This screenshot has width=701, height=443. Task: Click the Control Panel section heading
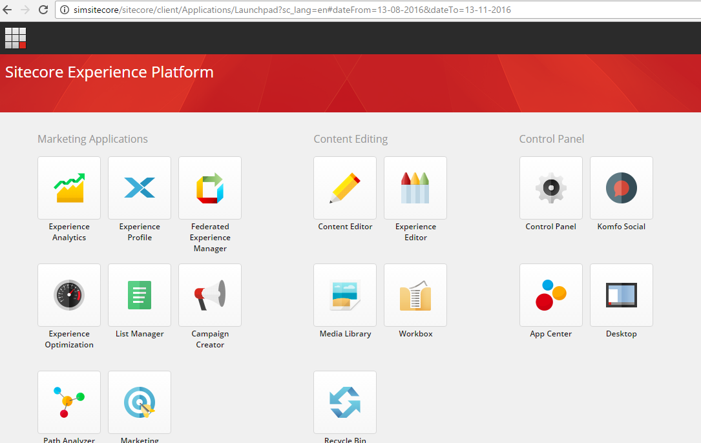pos(552,139)
